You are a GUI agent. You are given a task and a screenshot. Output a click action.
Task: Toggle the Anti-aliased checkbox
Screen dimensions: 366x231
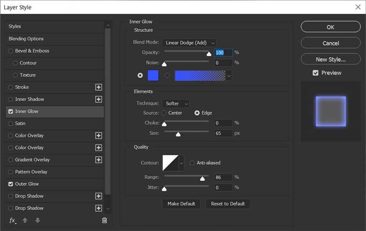(x=192, y=162)
